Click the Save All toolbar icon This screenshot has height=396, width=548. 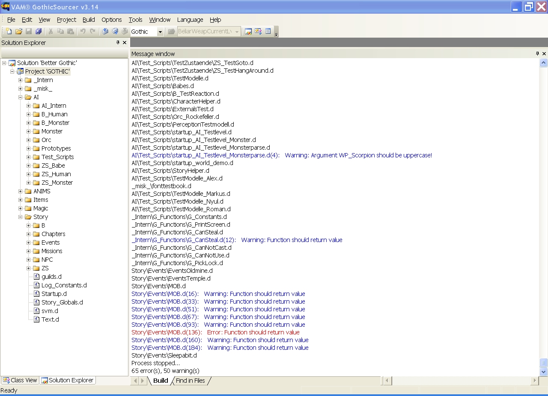[39, 32]
